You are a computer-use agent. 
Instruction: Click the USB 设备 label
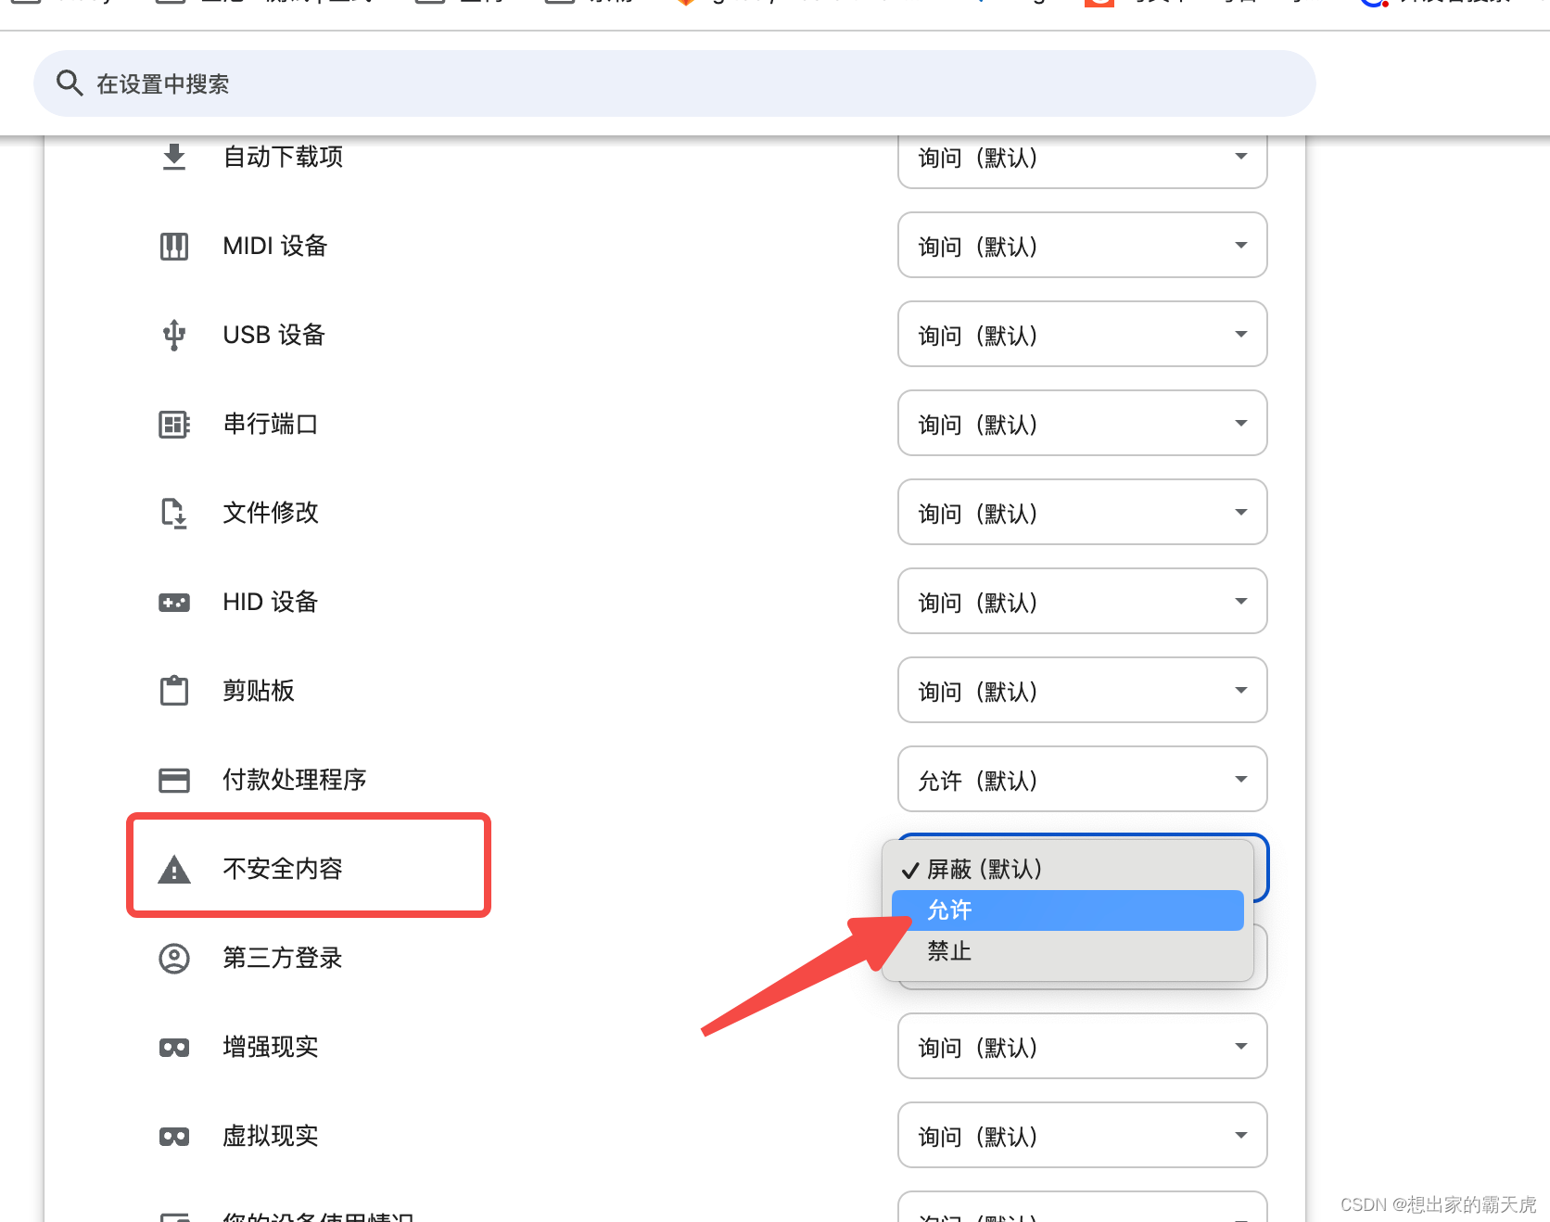(274, 335)
